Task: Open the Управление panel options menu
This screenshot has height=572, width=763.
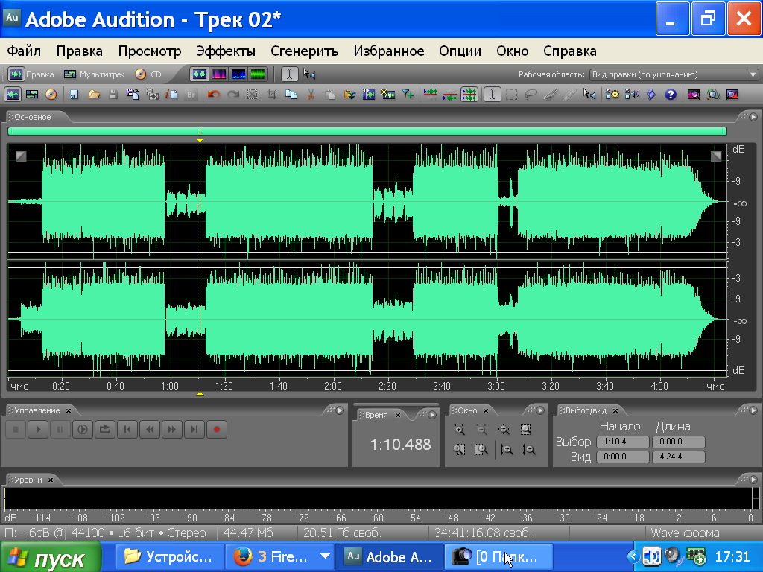Action: (340, 410)
